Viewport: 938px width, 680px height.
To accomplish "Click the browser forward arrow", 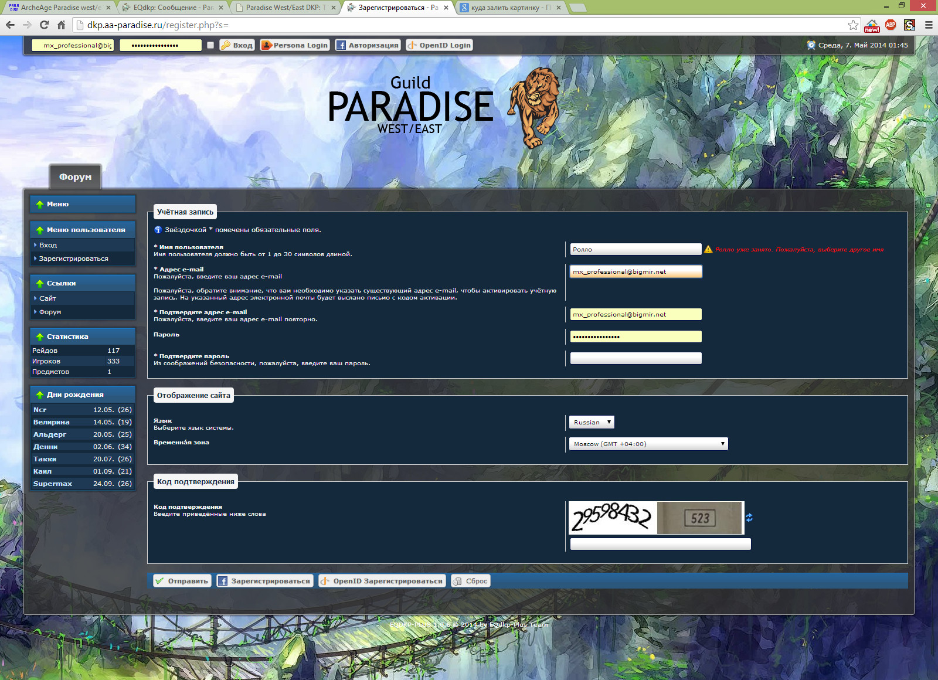I will tap(27, 25).
